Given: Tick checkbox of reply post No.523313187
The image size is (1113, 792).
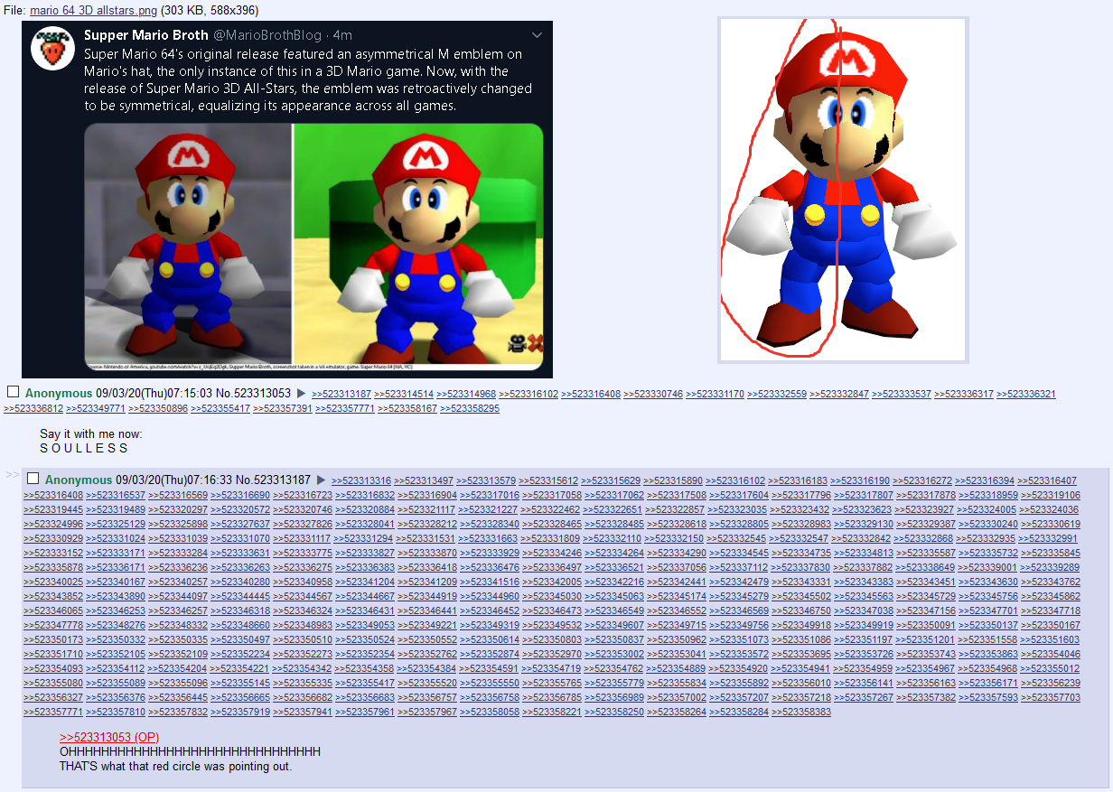Looking at the screenshot, I should coord(33,479).
